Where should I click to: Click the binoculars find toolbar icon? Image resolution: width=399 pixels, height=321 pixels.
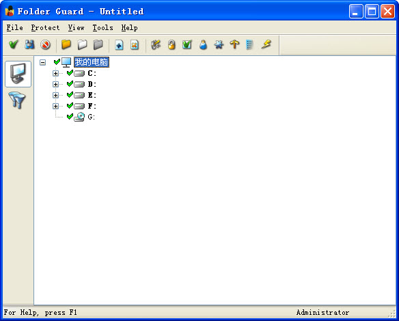click(x=29, y=45)
